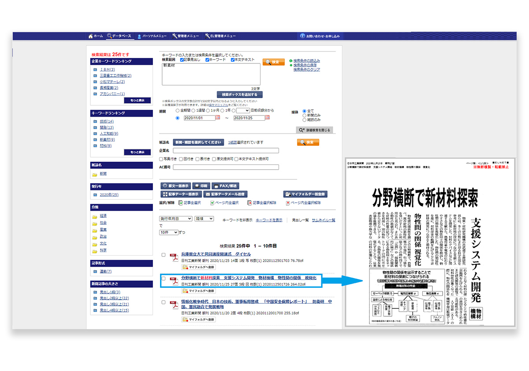Click green bullet icon beside 検索条件の保存
The width and height of the screenshot is (529, 371).
(x=291, y=65)
